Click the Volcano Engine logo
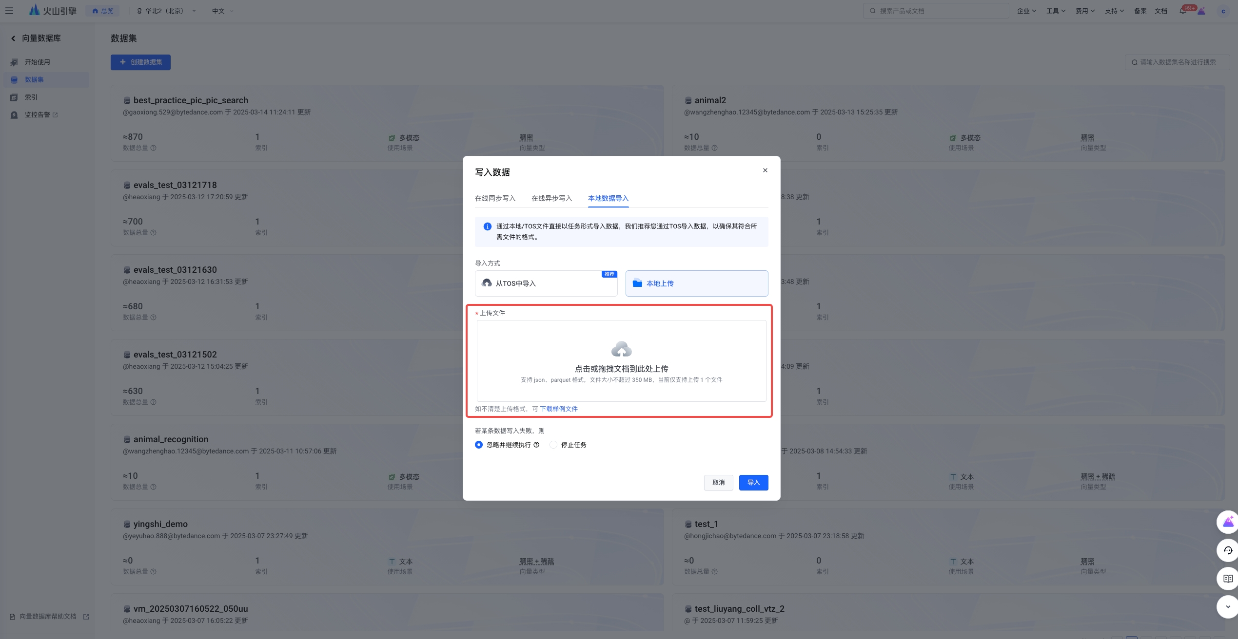Viewport: 1238px width, 639px height. [53, 10]
